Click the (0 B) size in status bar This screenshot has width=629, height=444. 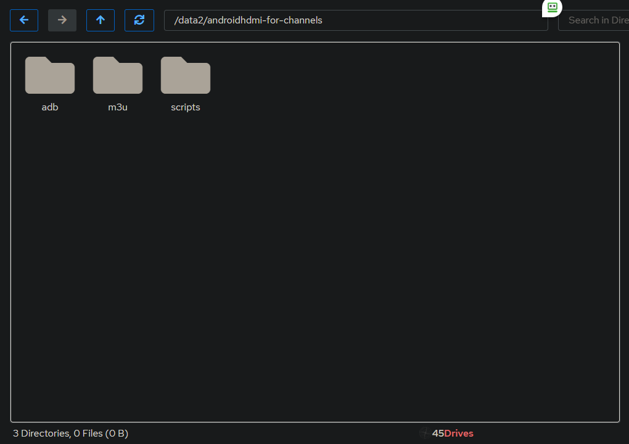[117, 434]
